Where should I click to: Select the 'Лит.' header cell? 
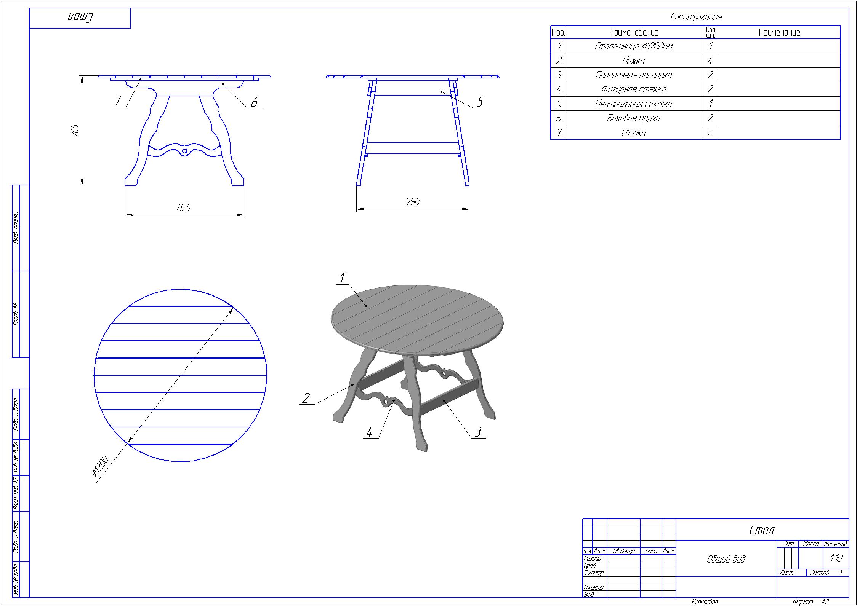(788, 544)
